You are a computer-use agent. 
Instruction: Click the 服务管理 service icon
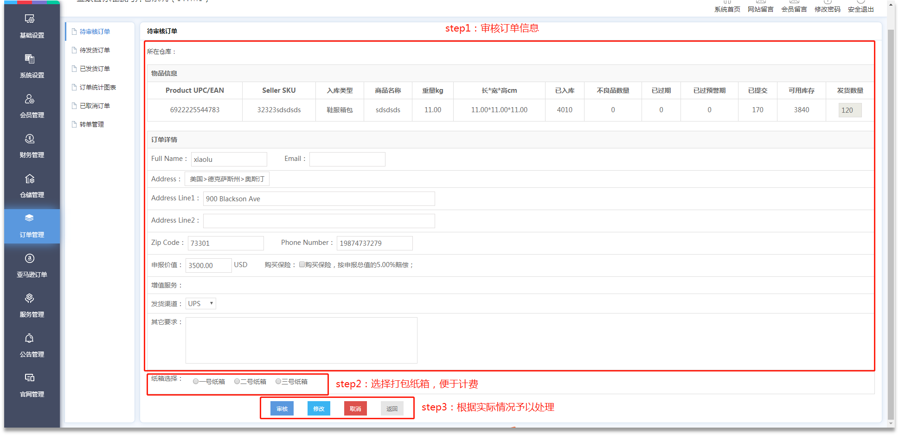coord(30,298)
